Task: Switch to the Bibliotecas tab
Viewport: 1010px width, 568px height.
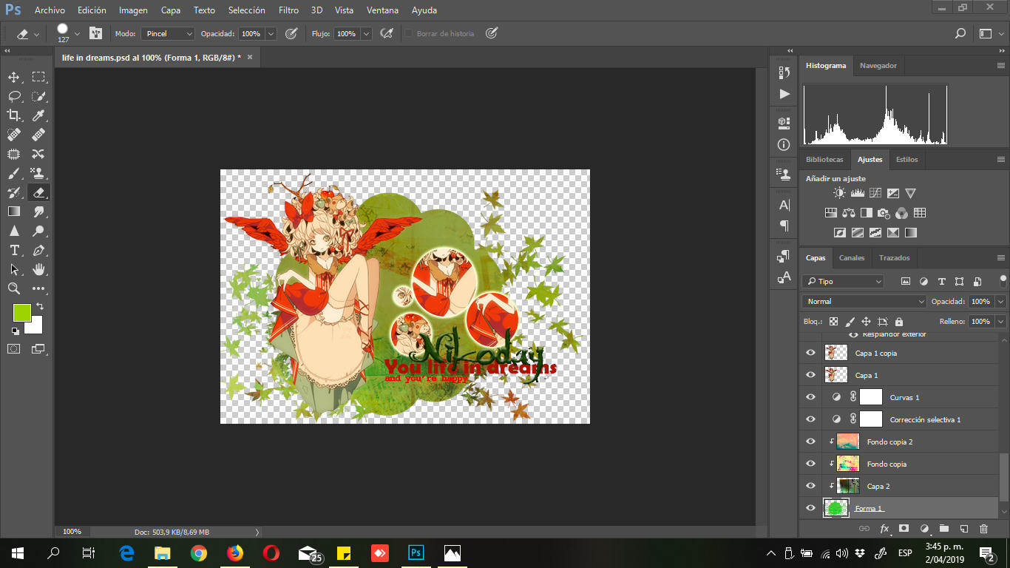Action: (824, 159)
